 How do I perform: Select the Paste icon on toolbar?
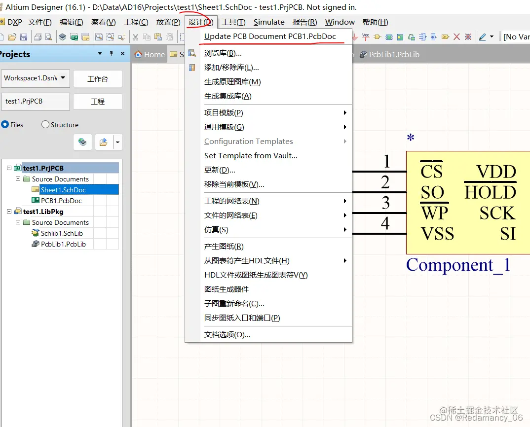click(x=158, y=37)
